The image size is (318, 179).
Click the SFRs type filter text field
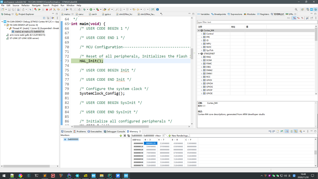257,22
